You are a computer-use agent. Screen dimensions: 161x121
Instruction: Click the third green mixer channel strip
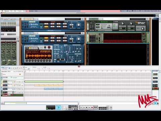[14, 51]
